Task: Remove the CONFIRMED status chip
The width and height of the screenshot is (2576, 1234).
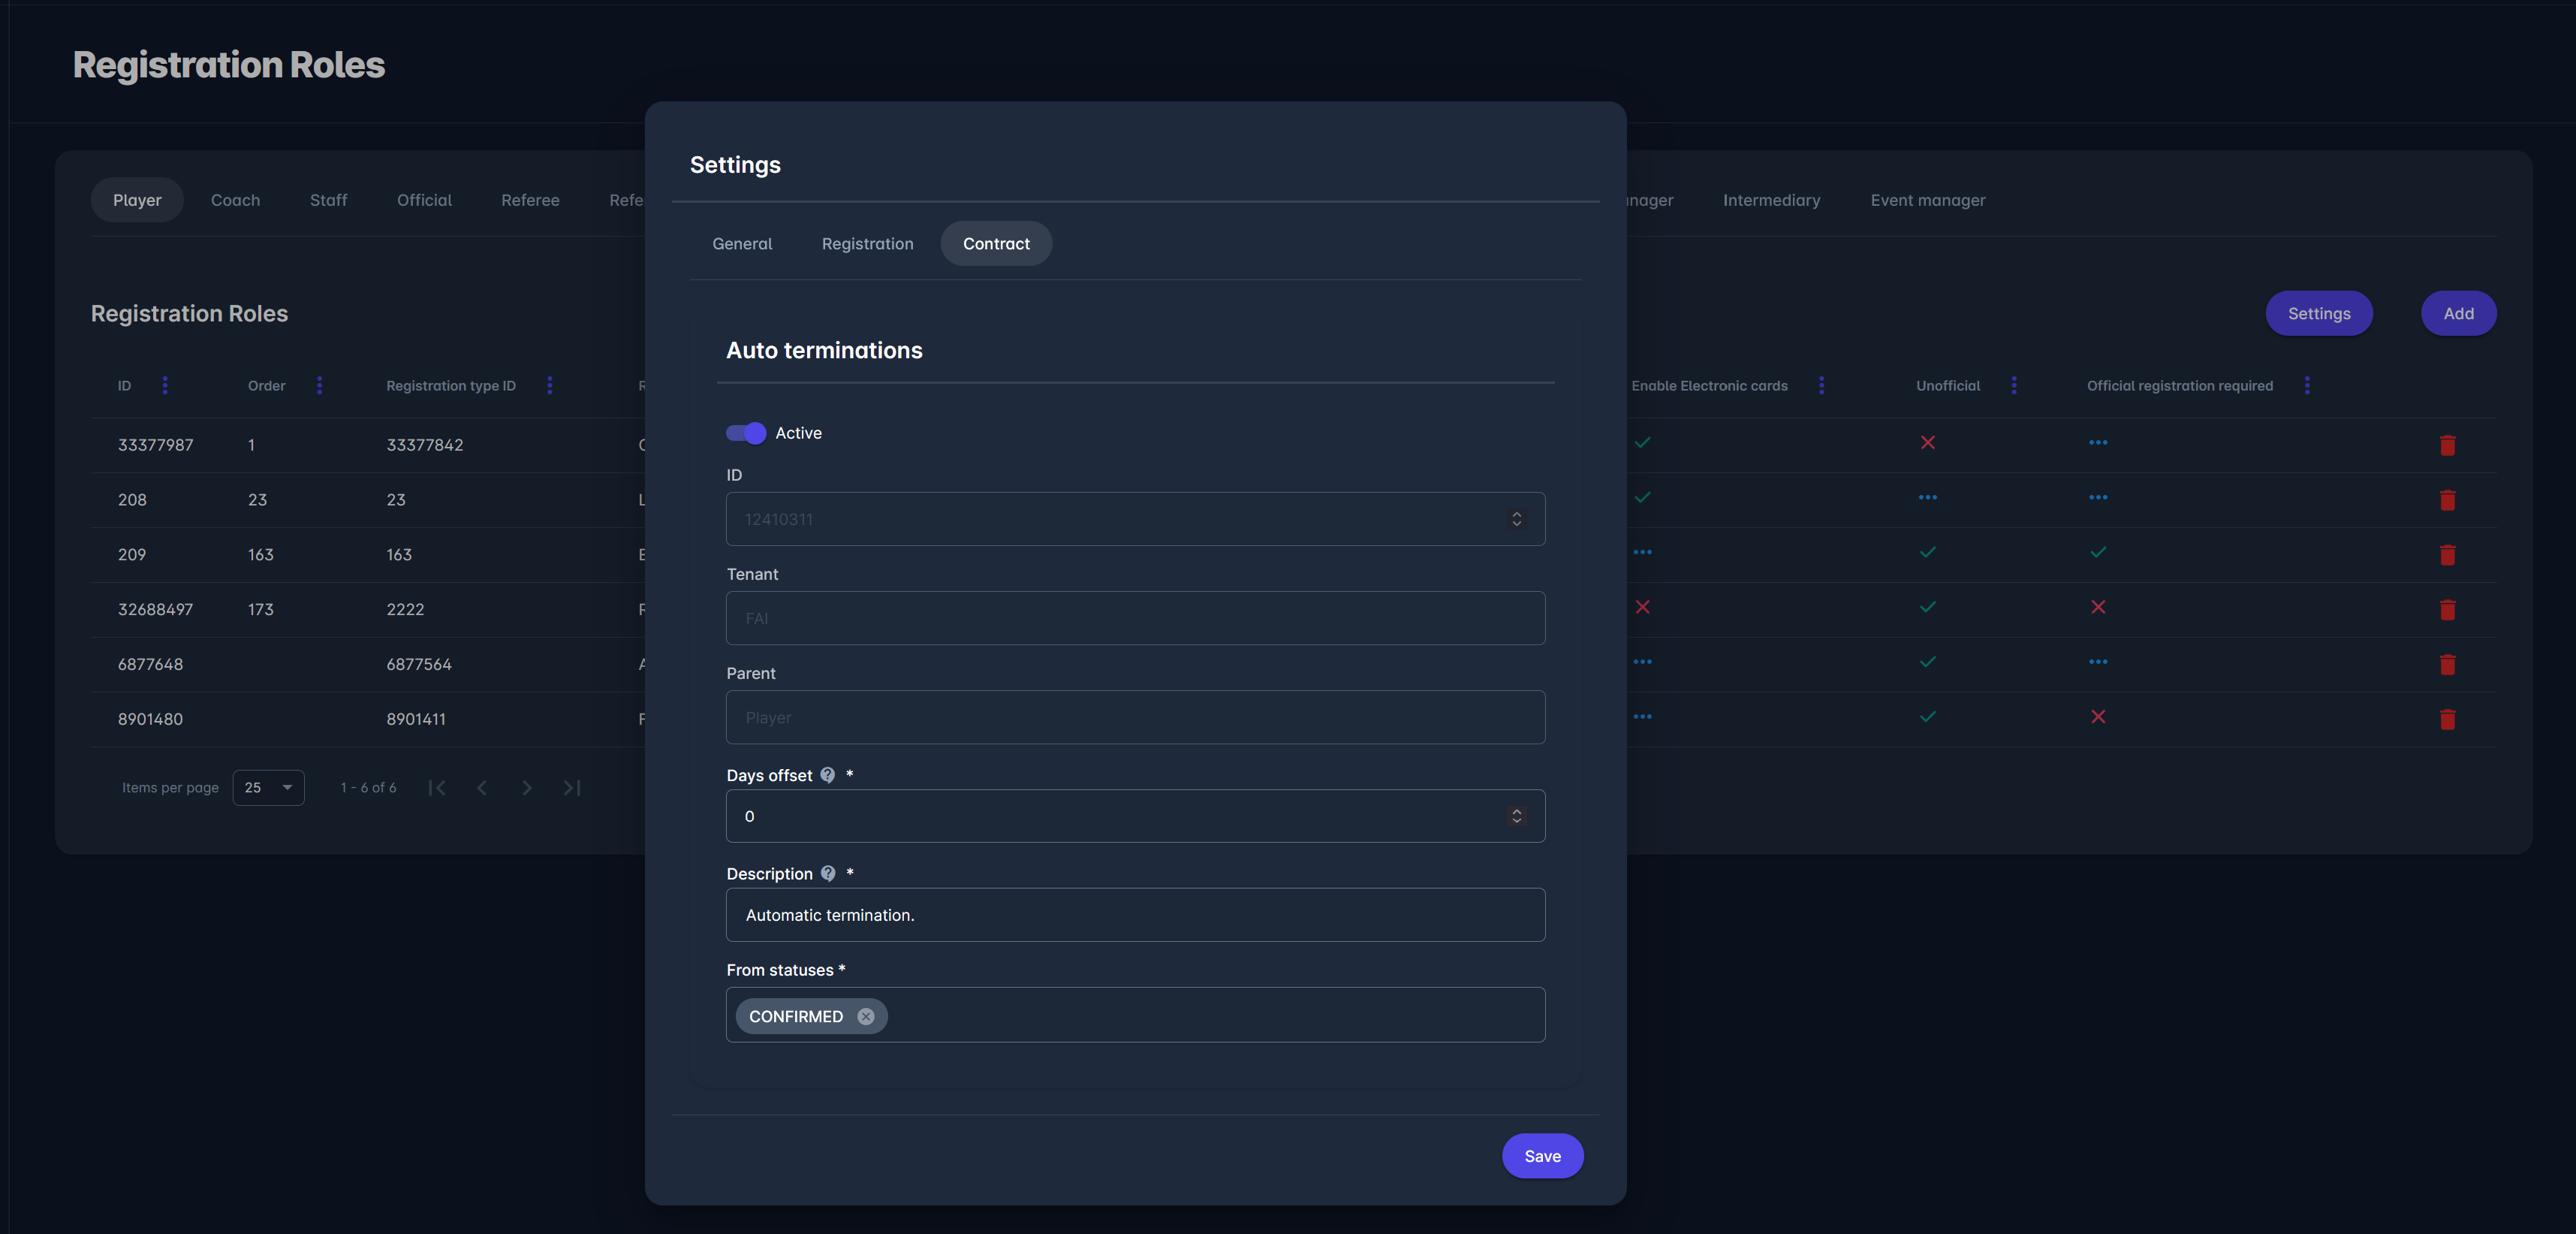Action: 866,1016
